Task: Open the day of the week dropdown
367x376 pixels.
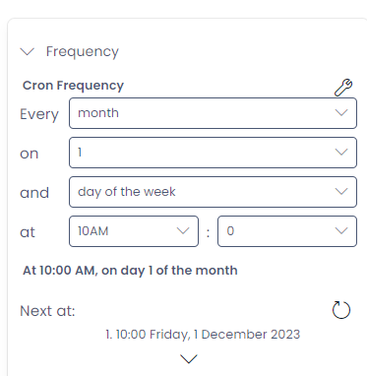Action: (213, 192)
